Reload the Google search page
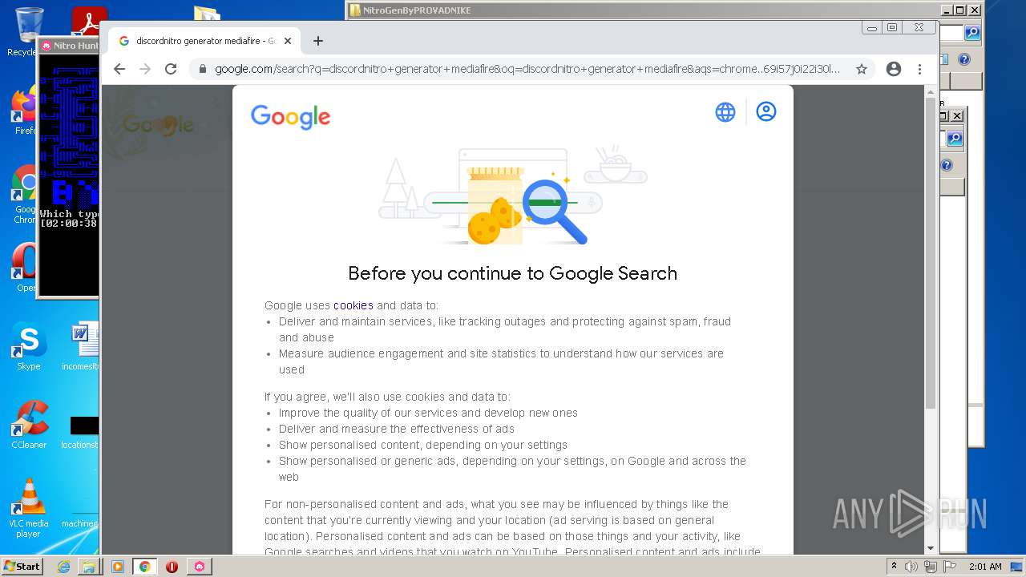This screenshot has height=577, width=1026. coord(171,69)
